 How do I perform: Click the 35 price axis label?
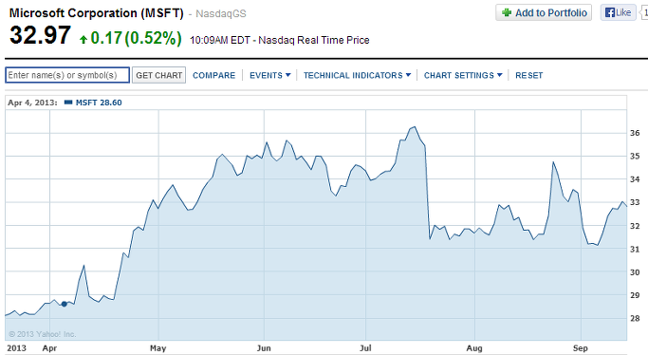[635, 157]
